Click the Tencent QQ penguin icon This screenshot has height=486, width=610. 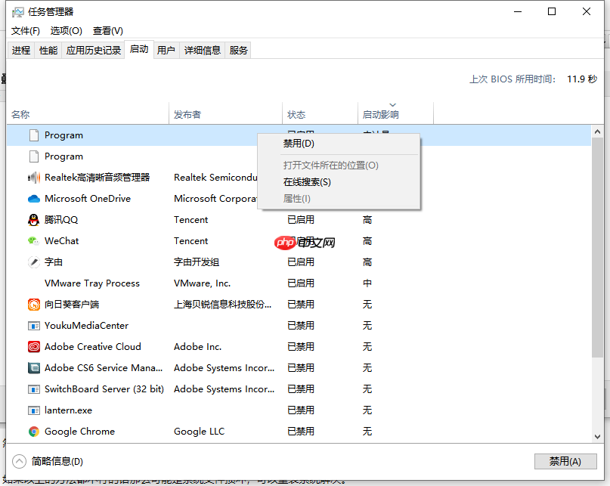point(34,220)
